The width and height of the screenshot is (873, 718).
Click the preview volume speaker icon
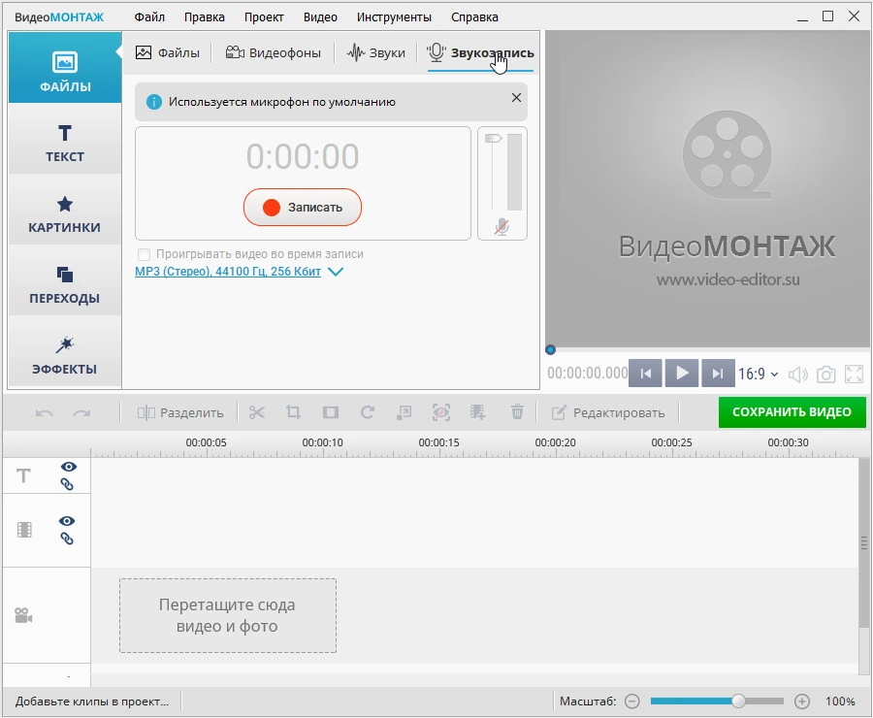(x=798, y=375)
